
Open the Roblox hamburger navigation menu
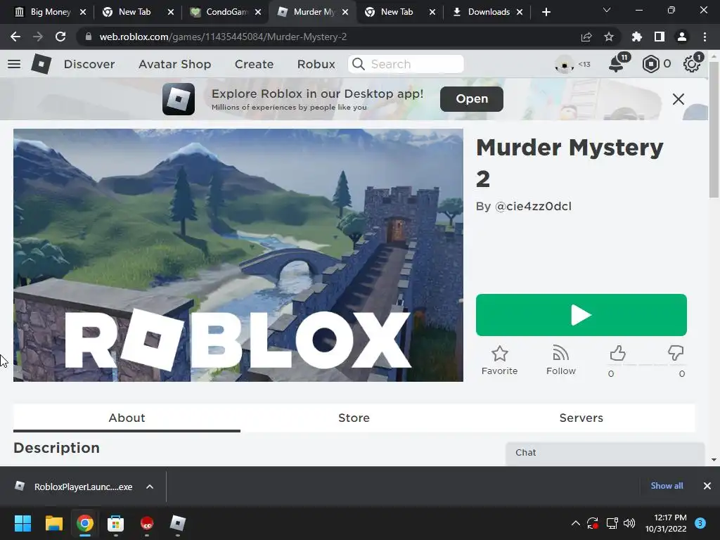tap(14, 64)
